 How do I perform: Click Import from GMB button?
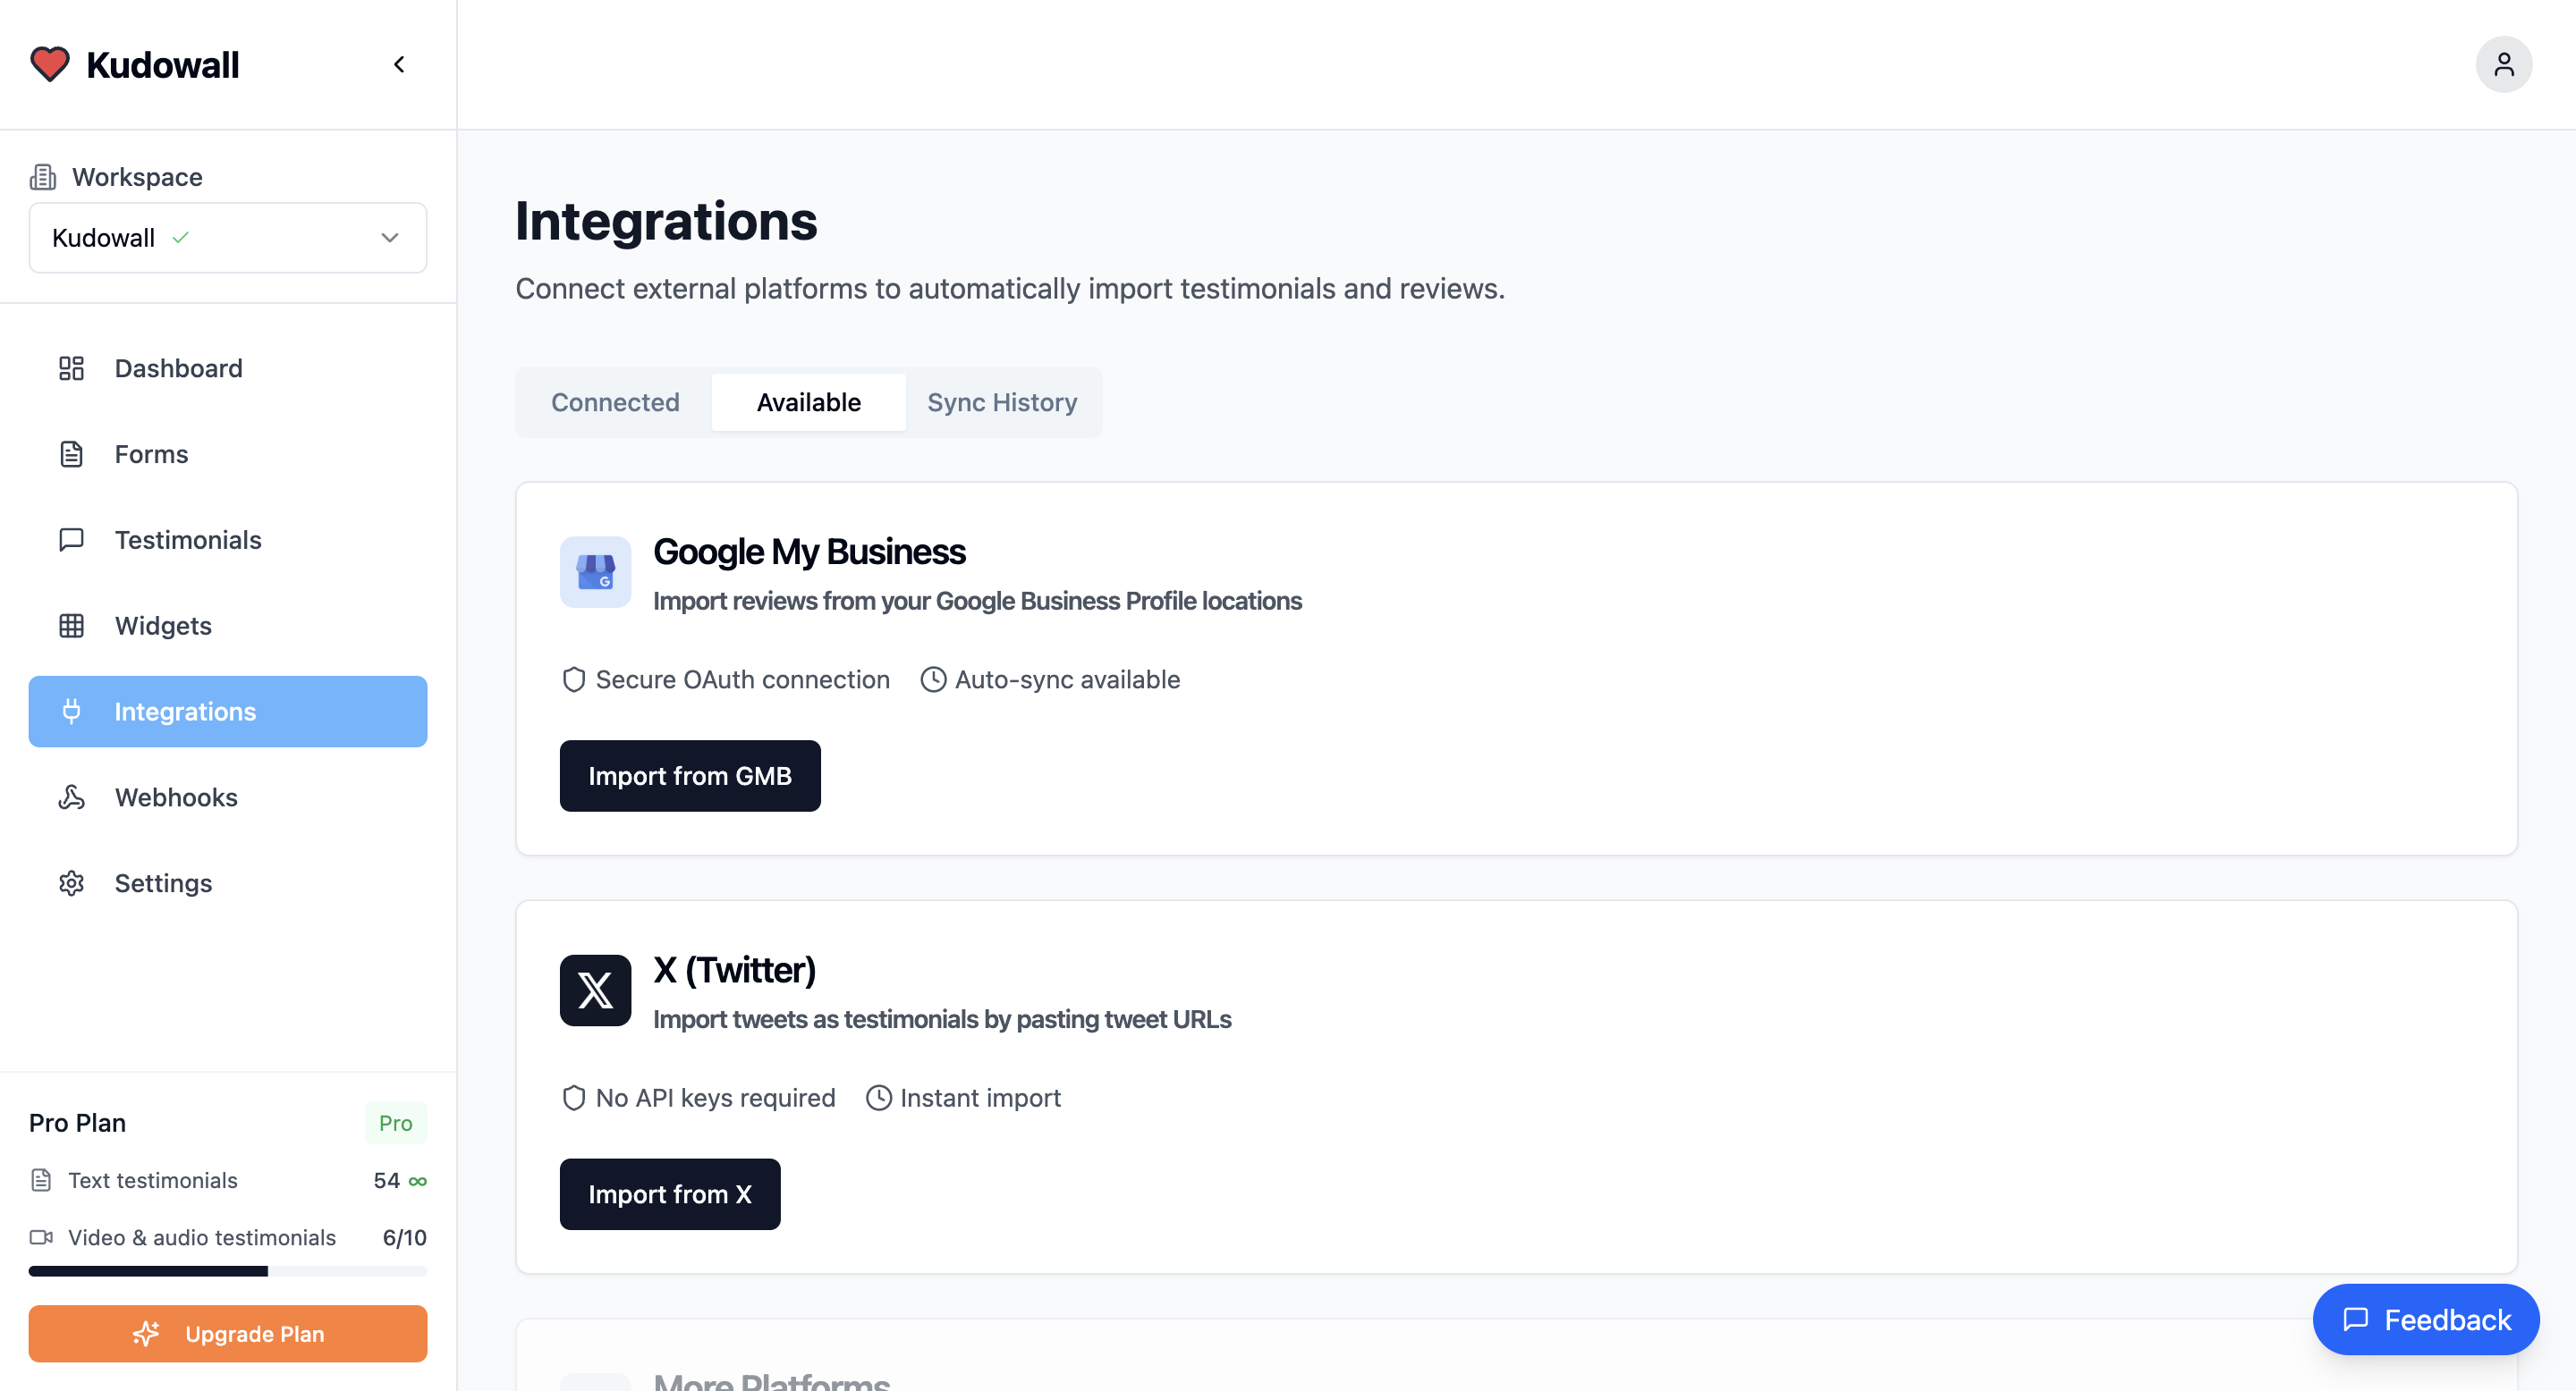click(690, 777)
